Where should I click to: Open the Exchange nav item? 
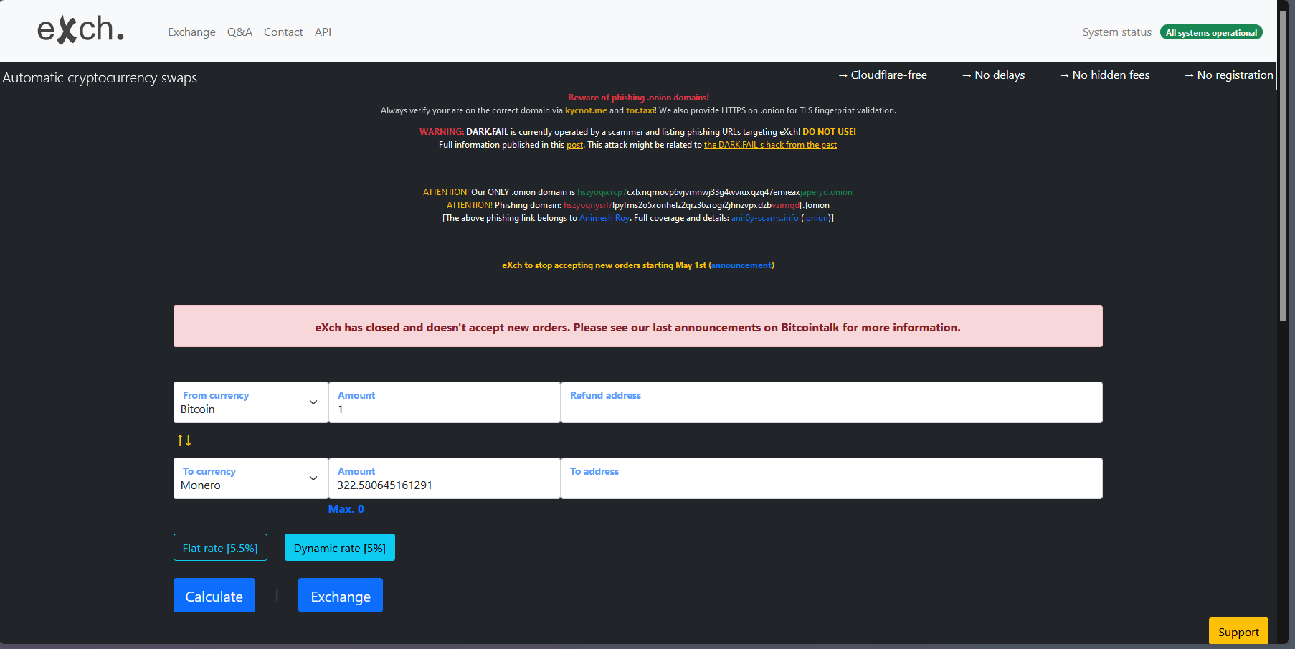pos(191,32)
